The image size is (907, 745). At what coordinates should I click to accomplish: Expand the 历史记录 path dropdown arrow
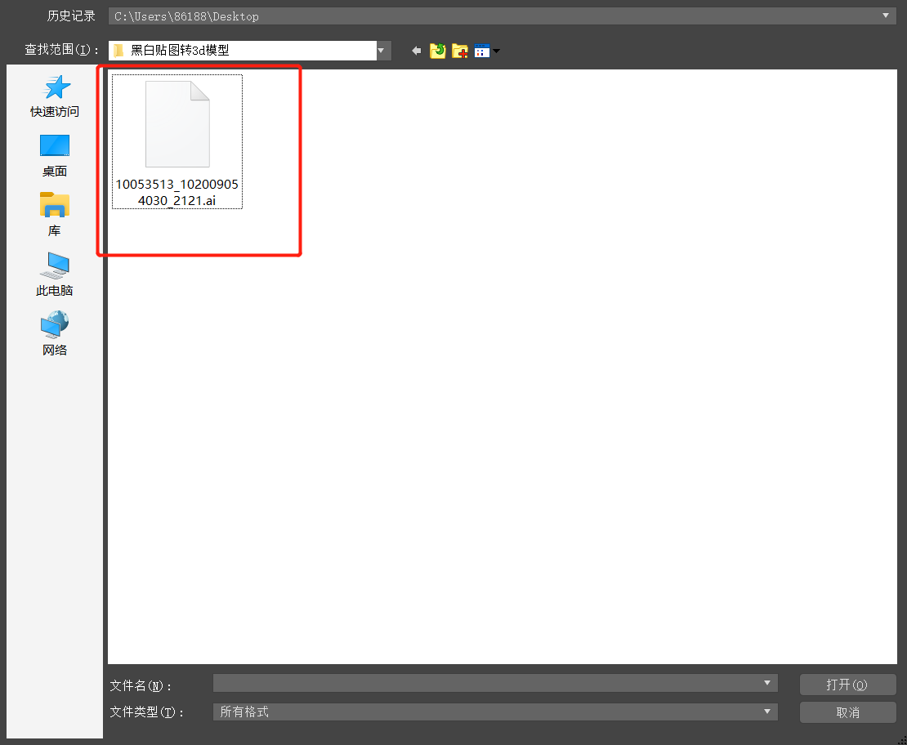(887, 16)
